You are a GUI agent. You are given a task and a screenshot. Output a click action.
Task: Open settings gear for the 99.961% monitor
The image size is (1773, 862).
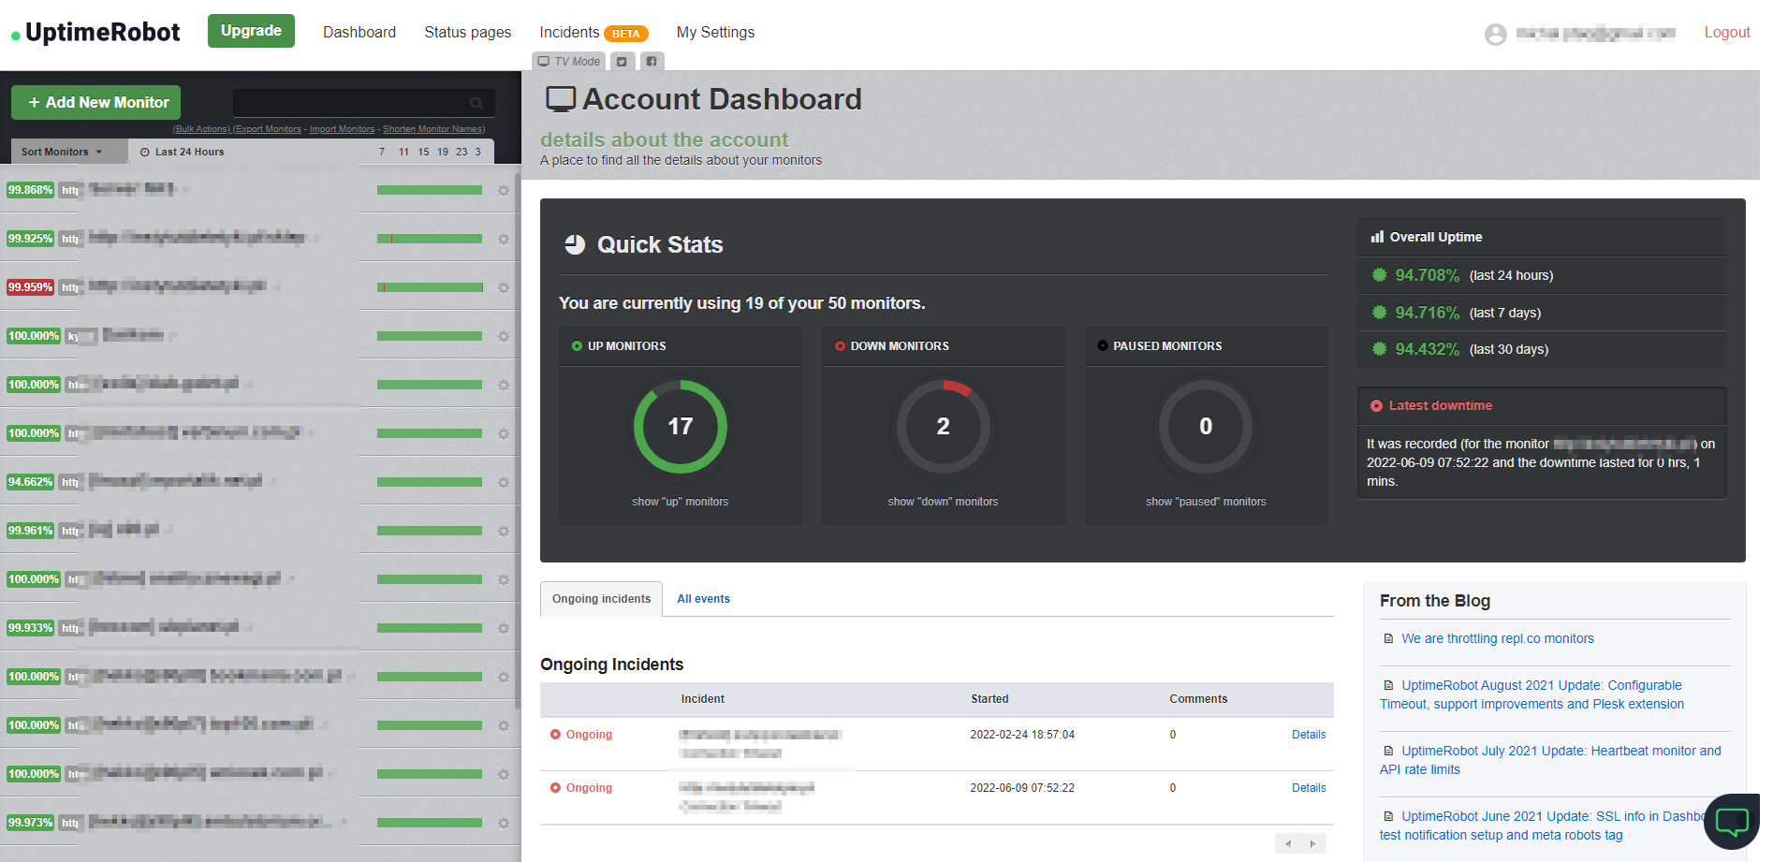click(504, 531)
